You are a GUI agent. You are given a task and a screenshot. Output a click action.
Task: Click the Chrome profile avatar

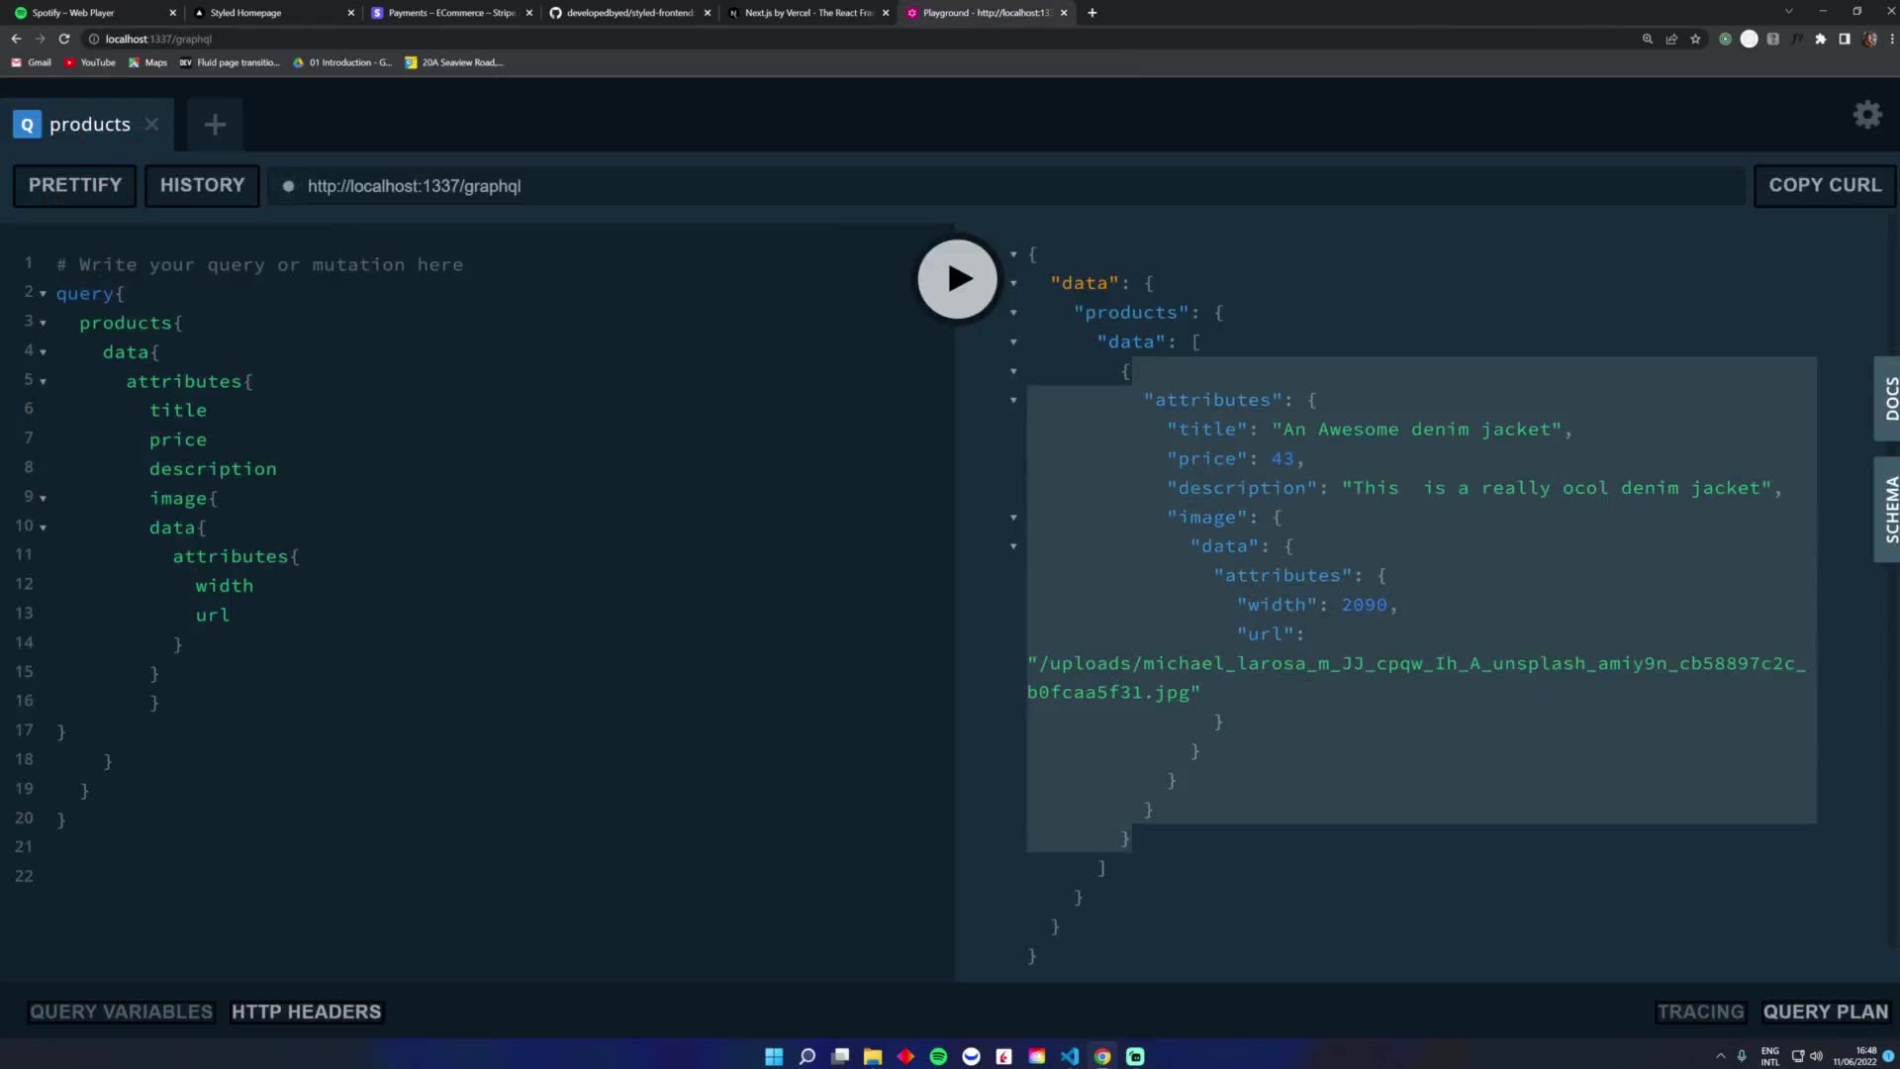(x=1870, y=39)
